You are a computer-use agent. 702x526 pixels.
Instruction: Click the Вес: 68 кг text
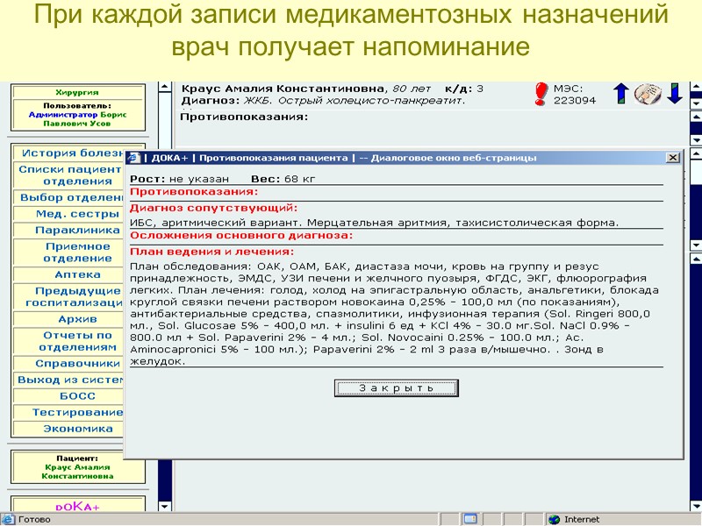click(x=283, y=179)
